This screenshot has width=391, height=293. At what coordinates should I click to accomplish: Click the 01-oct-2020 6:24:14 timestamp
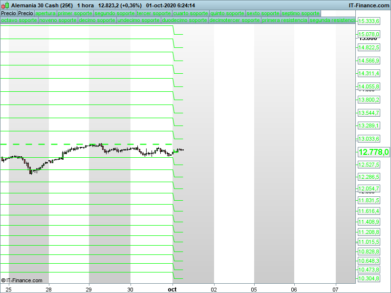[x=171, y=5]
